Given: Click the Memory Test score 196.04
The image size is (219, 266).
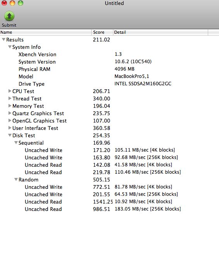Looking at the screenshot, I should coord(101,106).
